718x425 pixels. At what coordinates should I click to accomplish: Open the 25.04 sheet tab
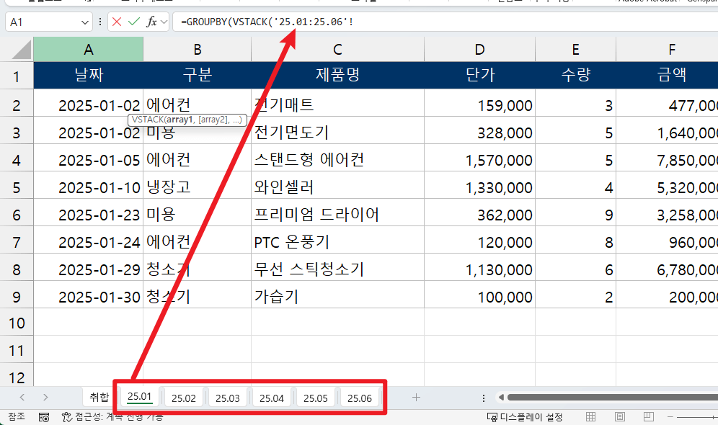(x=272, y=398)
